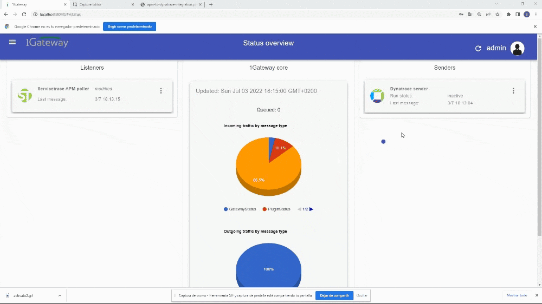Viewport: 542px width, 304px height.
Task: Click the Servicetrace APM poller icon
Action: coord(25,95)
